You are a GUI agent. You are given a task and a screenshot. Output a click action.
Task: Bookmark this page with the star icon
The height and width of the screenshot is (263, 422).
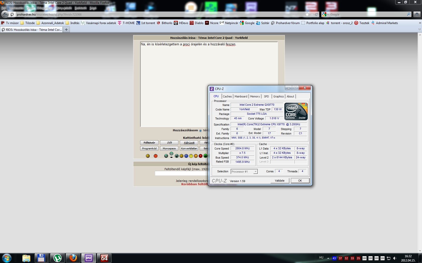(x=307, y=14)
